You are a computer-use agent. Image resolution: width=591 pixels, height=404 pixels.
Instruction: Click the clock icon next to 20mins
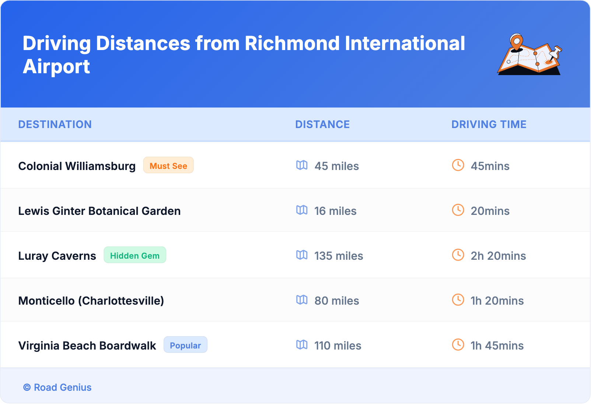coord(458,210)
